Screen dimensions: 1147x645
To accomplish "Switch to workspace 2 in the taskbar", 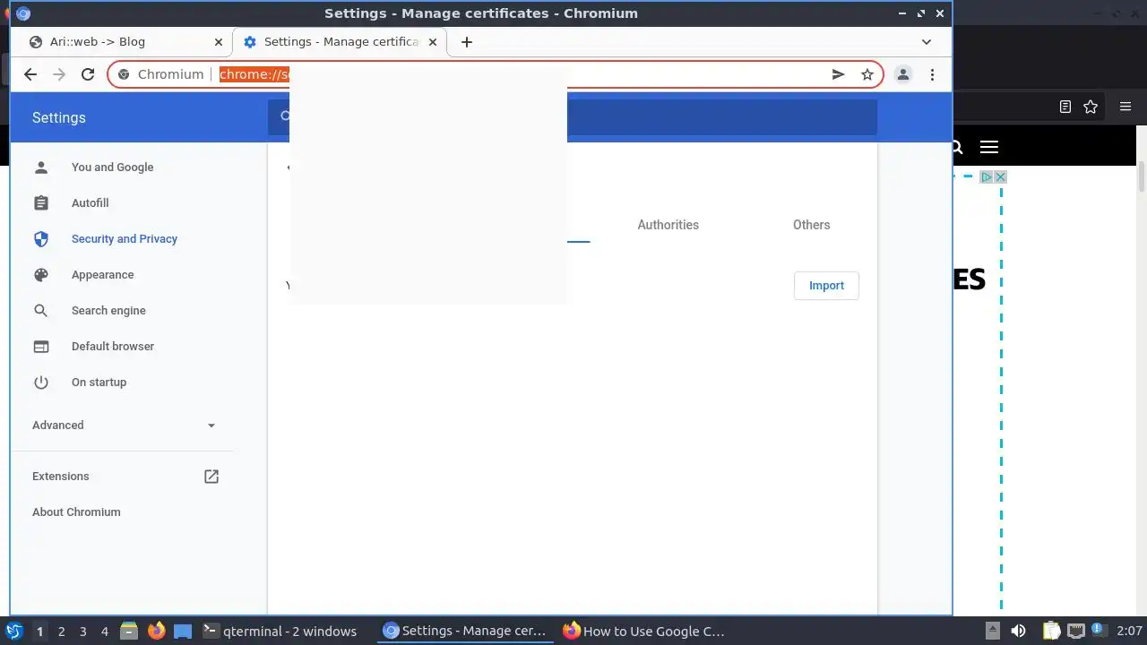I will click(x=61, y=632).
